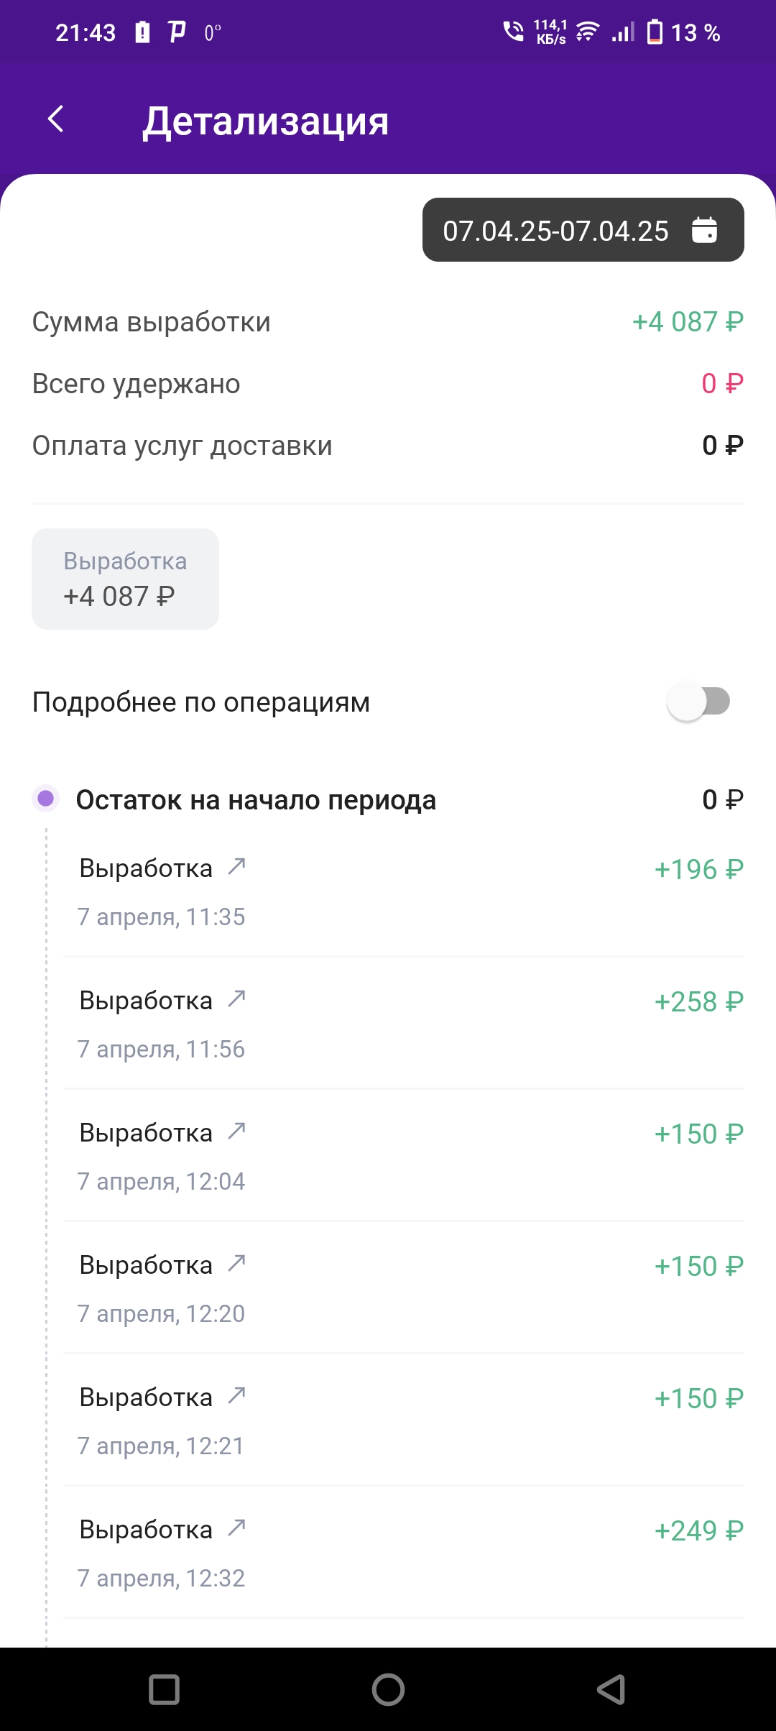Tap the Android recent apps square button
This screenshot has height=1731, width=776.
(x=164, y=1689)
